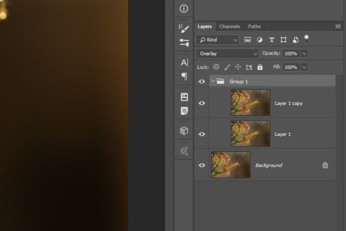Select the Layer 1 thumbnail
This screenshot has height=231, width=346.
click(x=250, y=133)
